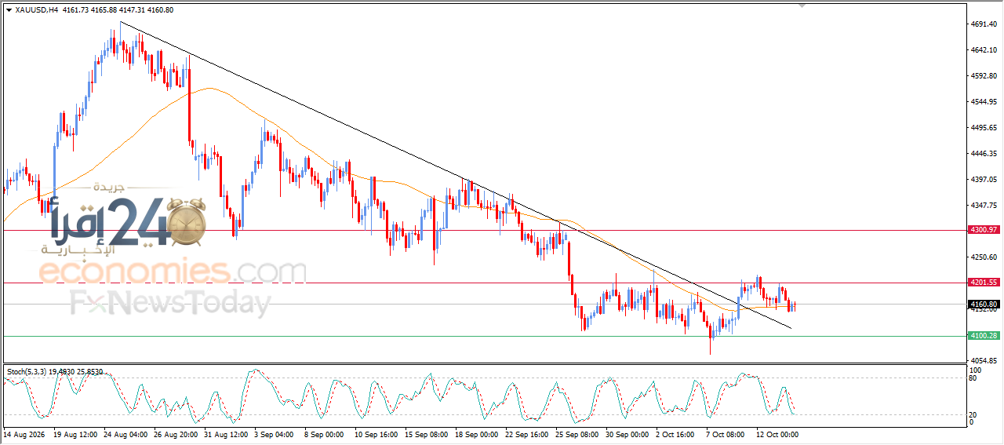
Task: Select the orange moving average line
Action: click(209, 89)
